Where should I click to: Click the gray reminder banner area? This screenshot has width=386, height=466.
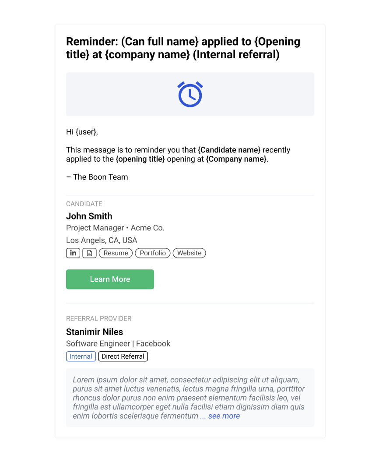coord(190,94)
